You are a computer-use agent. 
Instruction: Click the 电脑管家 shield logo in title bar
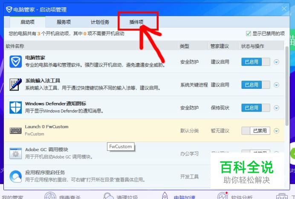tap(9, 9)
